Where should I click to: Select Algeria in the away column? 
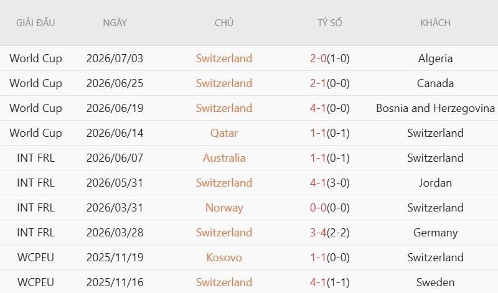pyautogui.click(x=435, y=58)
